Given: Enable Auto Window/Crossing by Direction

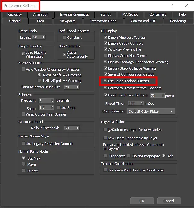Looking at the screenshot, I should click(23, 69).
